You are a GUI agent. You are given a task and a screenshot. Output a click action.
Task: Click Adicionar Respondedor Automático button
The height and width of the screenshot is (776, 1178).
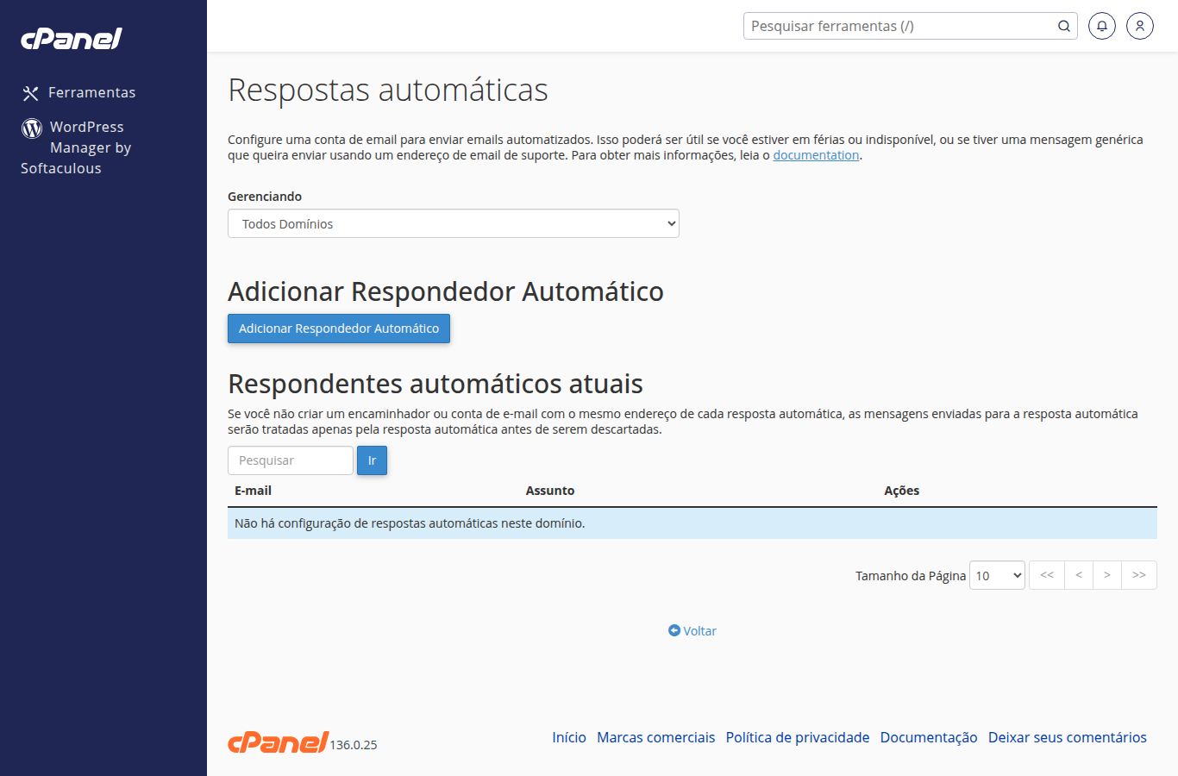(339, 329)
